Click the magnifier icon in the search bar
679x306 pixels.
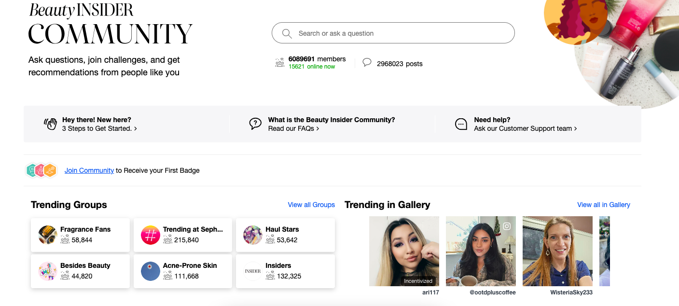pos(287,33)
